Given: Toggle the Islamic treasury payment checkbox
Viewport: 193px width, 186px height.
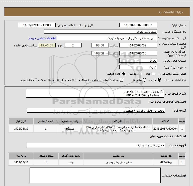Looking at the screenshot, I should point(122,80).
